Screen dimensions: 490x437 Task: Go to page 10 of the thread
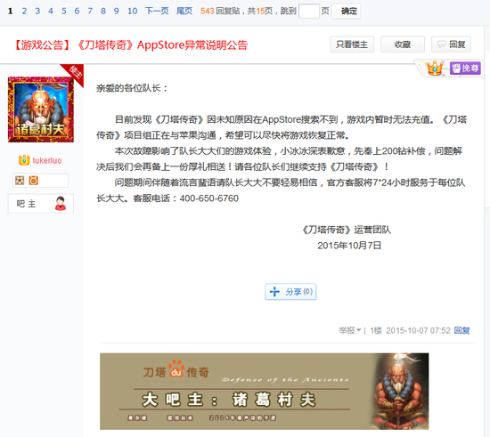[x=132, y=12]
